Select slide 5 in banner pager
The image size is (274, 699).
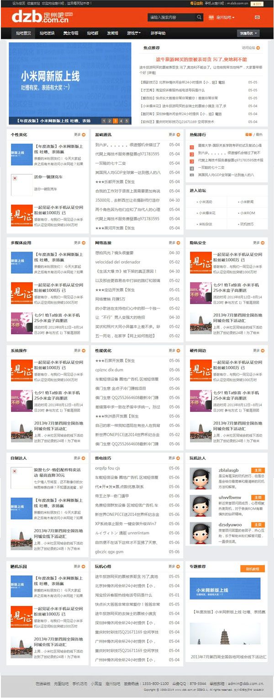126,121
